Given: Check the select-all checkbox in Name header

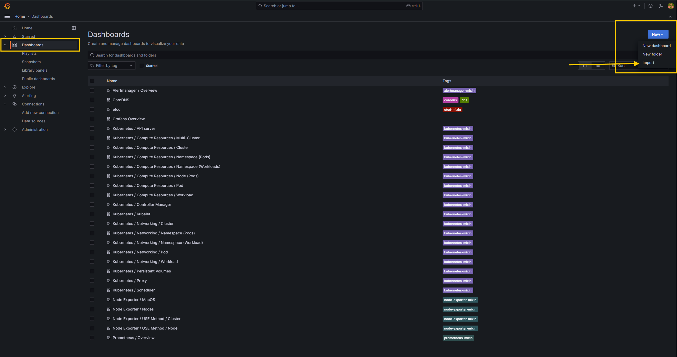Looking at the screenshot, I should coord(92,81).
